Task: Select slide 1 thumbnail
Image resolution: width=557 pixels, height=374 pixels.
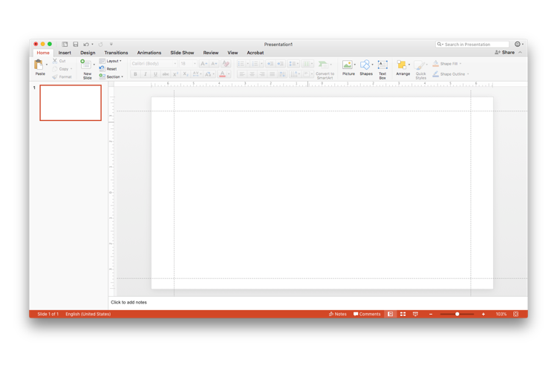Action: point(71,102)
